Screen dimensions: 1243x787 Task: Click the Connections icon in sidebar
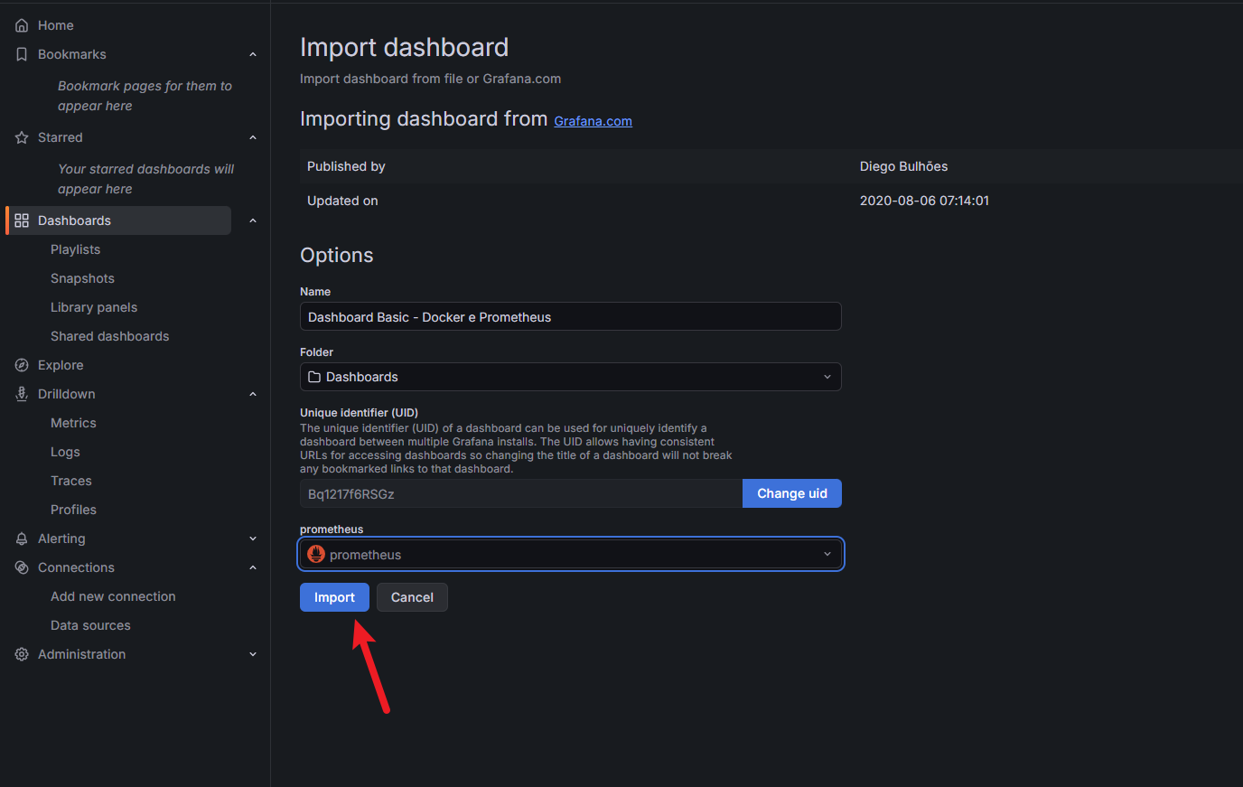coord(22,567)
